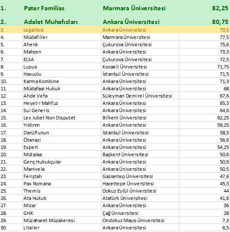The height and width of the screenshot is (232, 230).
Task: Click the Başkent Üniversitesi cell
Action: click(140, 155)
